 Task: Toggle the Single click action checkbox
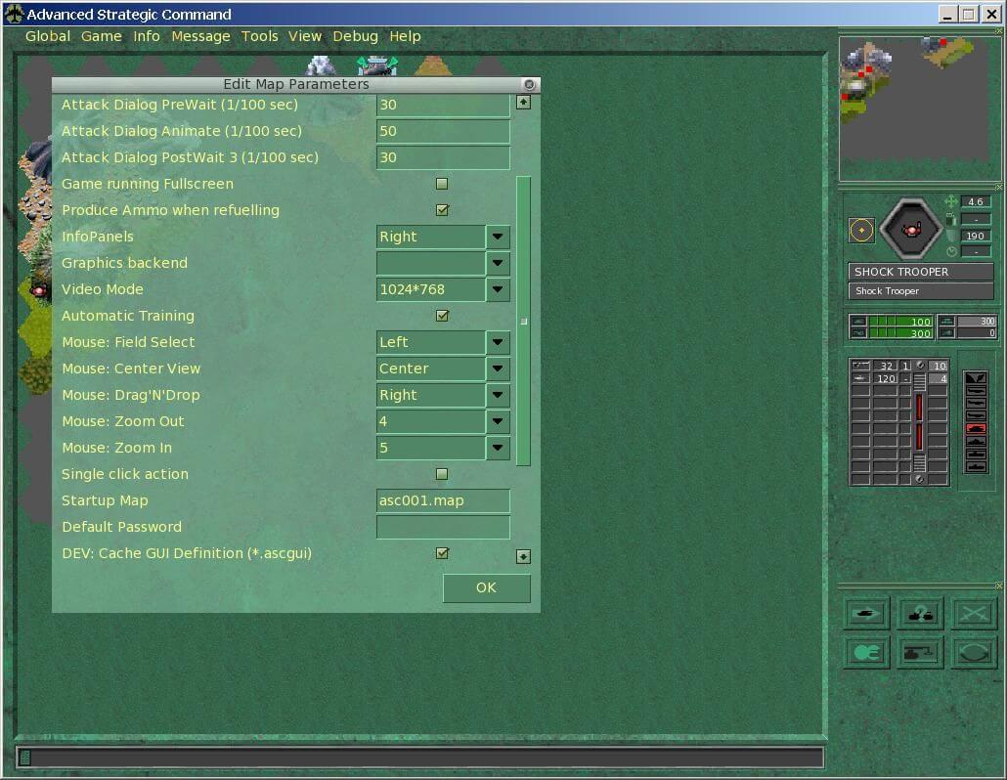click(x=442, y=474)
